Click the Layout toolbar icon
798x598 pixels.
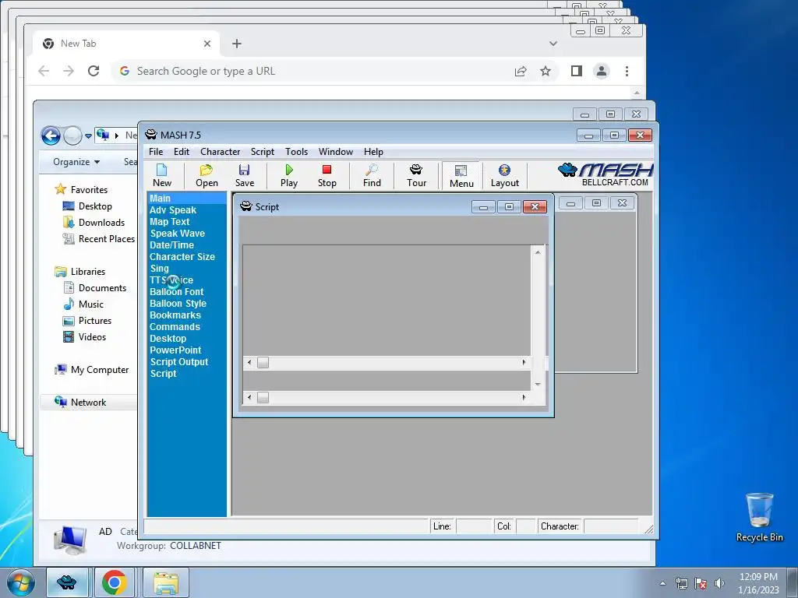coord(504,175)
